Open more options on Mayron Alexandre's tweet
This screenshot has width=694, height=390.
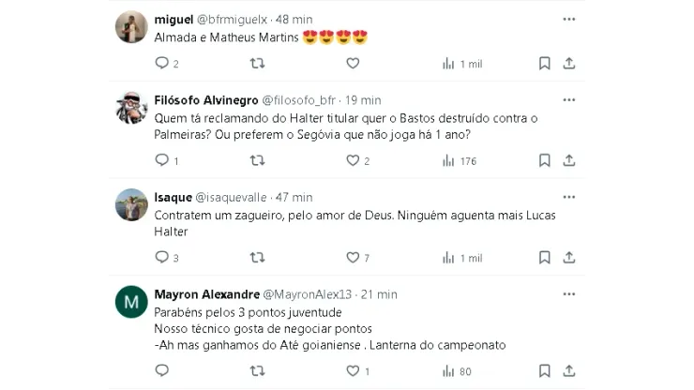click(569, 293)
